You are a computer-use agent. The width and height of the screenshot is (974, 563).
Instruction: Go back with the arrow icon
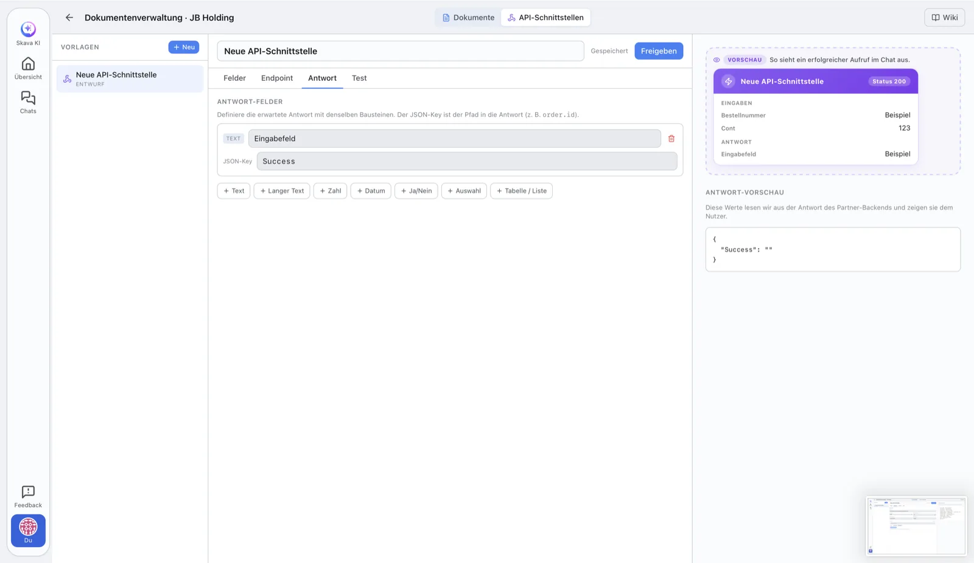click(69, 18)
